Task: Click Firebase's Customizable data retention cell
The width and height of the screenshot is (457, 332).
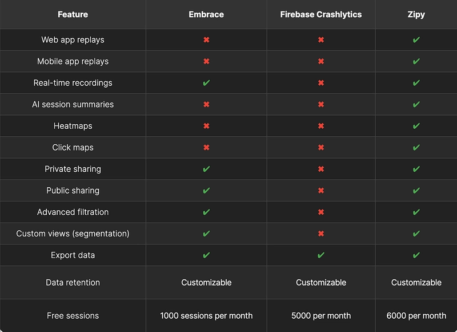Action: [x=321, y=282]
